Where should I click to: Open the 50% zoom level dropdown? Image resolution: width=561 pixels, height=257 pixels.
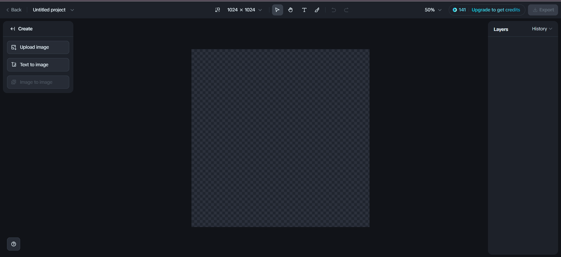(433, 10)
